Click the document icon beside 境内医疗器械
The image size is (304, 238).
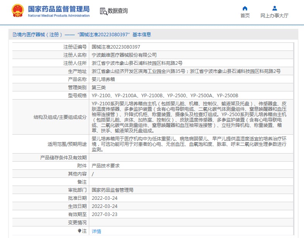[x=14, y=35]
